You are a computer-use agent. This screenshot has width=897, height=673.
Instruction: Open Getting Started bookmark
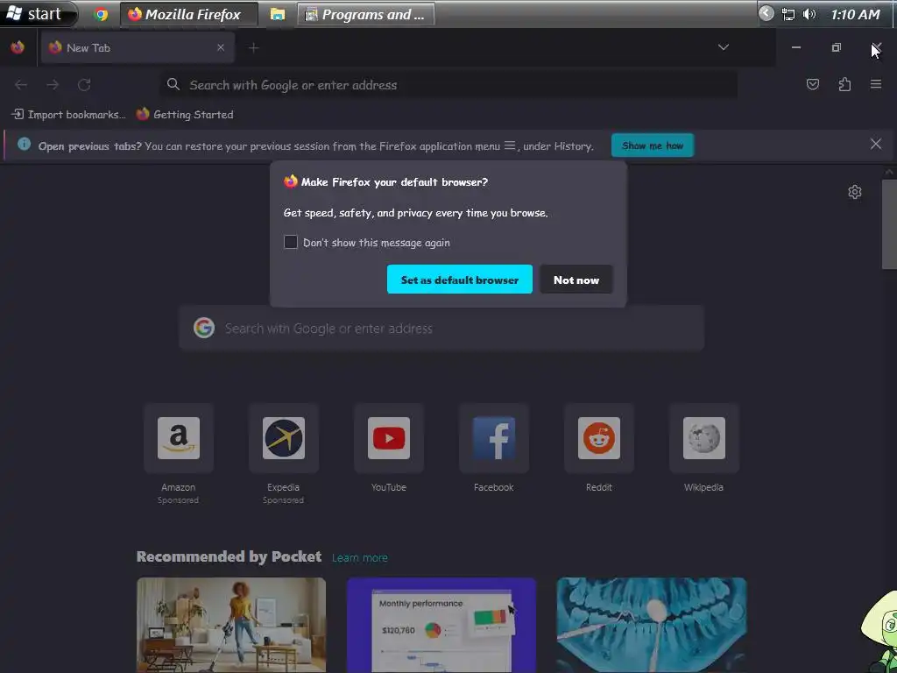185,115
